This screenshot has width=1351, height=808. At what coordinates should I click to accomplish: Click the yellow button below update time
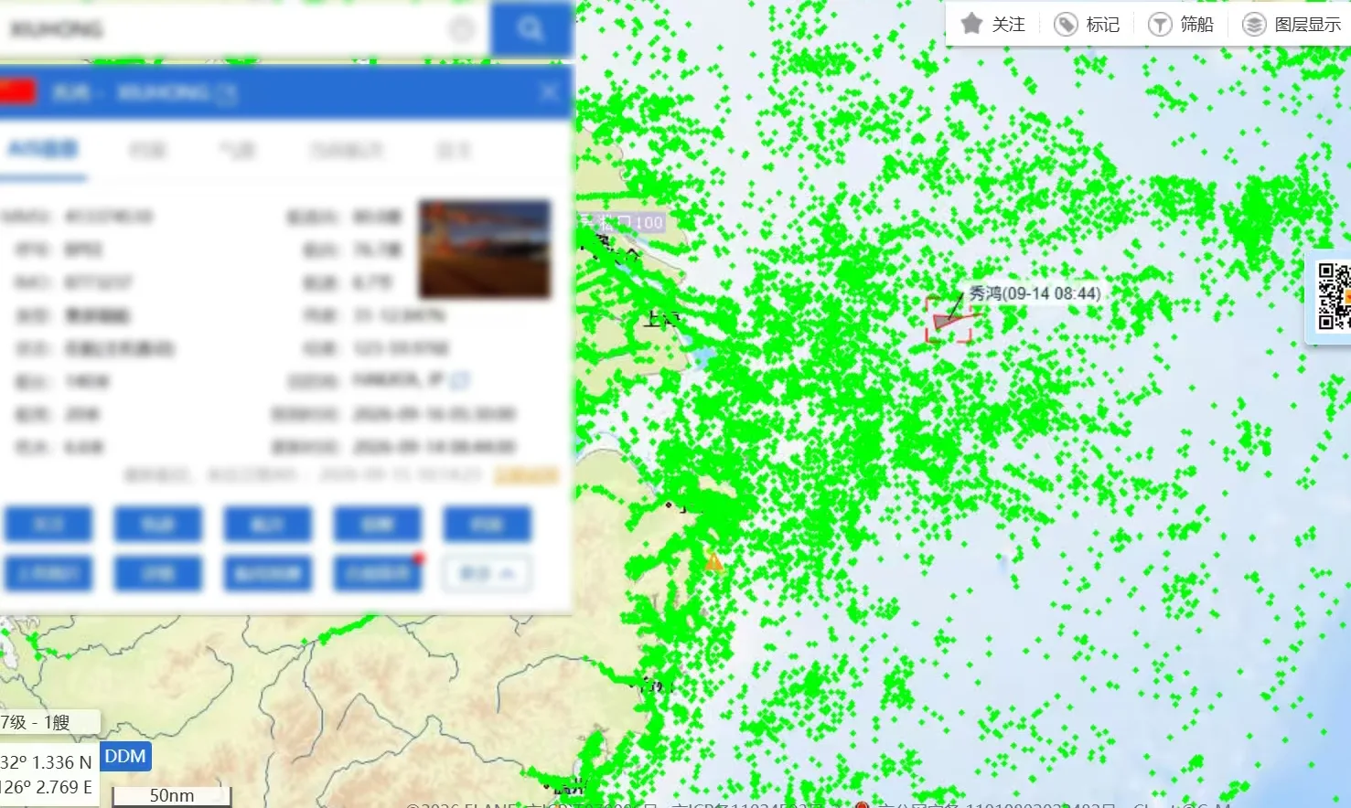(x=526, y=475)
